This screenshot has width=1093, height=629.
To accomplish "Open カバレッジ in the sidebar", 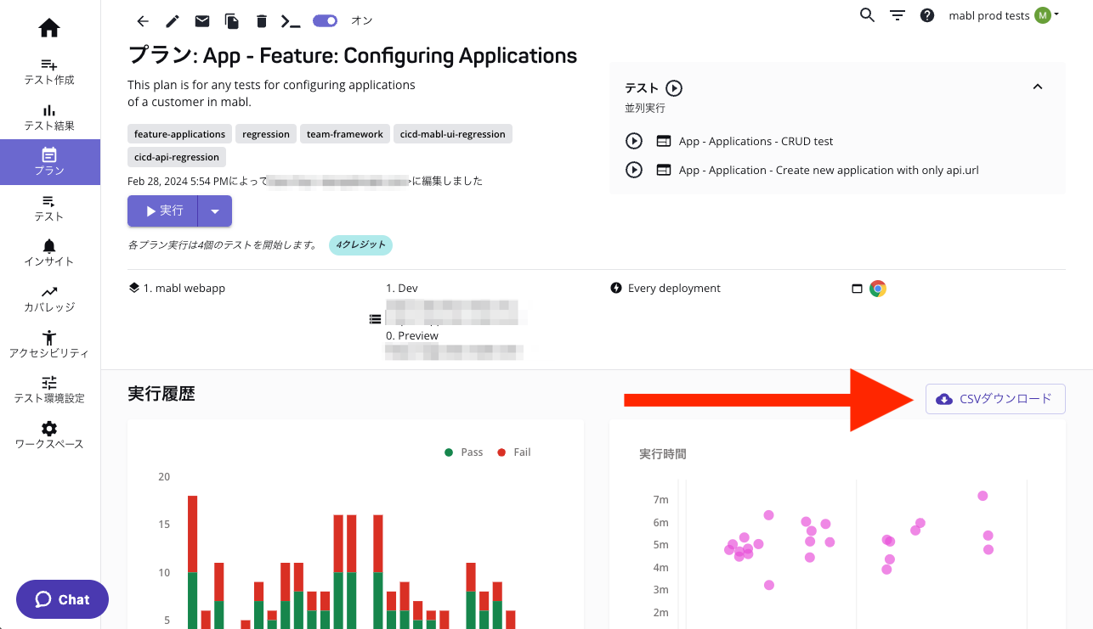I will click(x=49, y=299).
